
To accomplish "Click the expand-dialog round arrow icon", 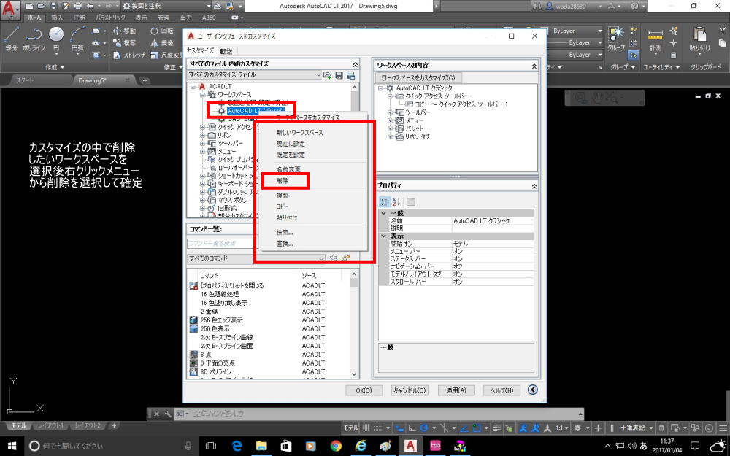I will point(533,390).
